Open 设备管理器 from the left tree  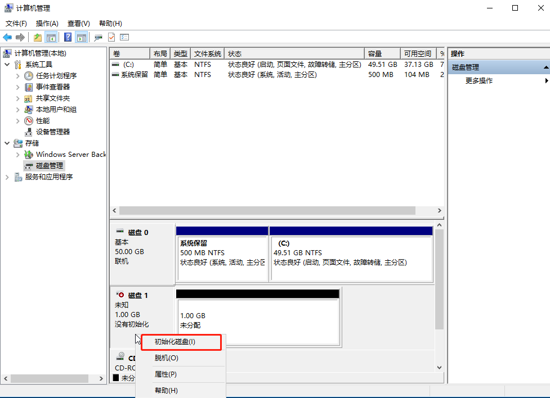(x=52, y=132)
